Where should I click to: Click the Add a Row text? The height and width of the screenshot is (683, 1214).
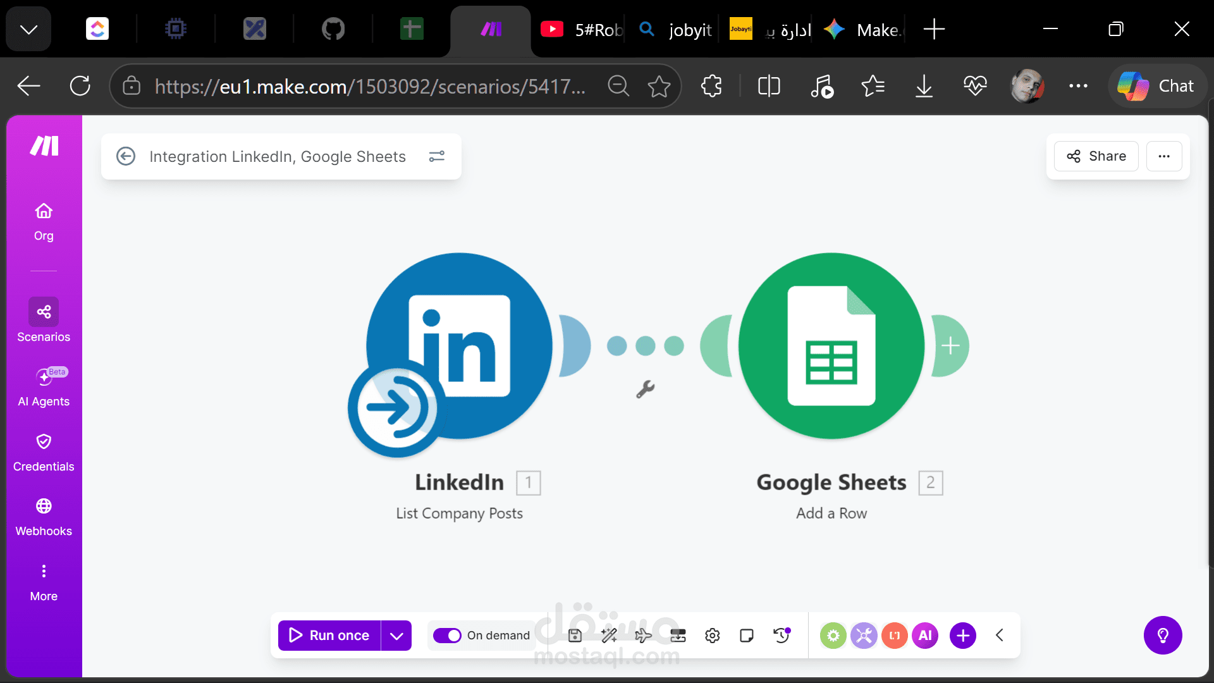click(831, 514)
